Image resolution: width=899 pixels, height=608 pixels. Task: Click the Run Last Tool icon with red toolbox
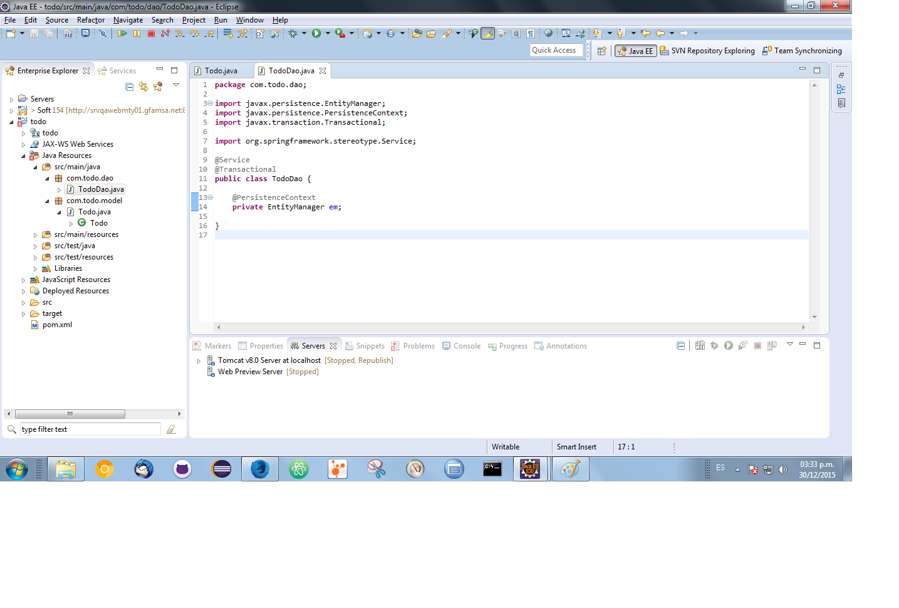click(340, 33)
